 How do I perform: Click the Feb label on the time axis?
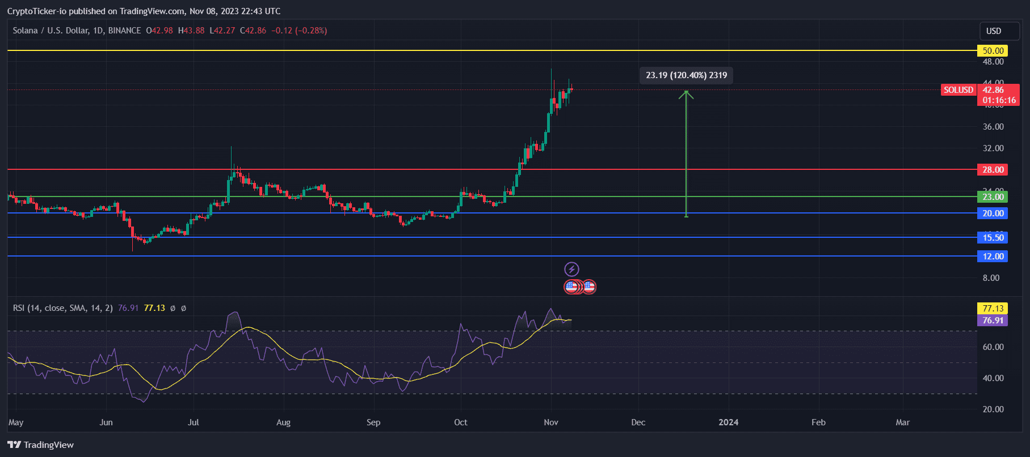pos(818,422)
